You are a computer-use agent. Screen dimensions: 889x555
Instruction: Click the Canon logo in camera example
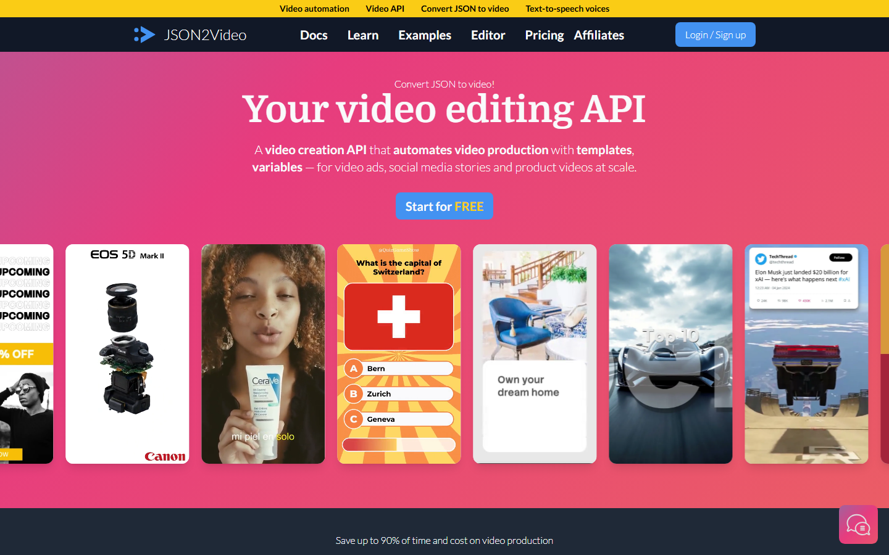[165, 456]
